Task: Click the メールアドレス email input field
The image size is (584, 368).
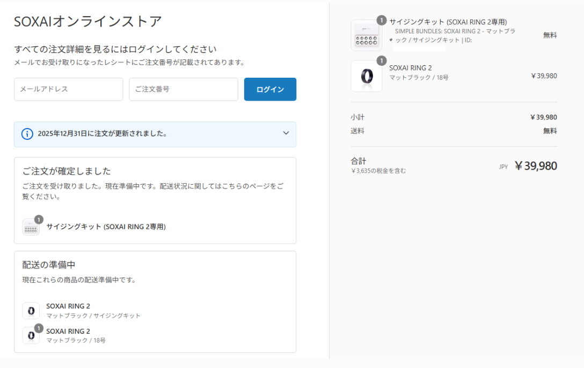Action: point(69,89)
